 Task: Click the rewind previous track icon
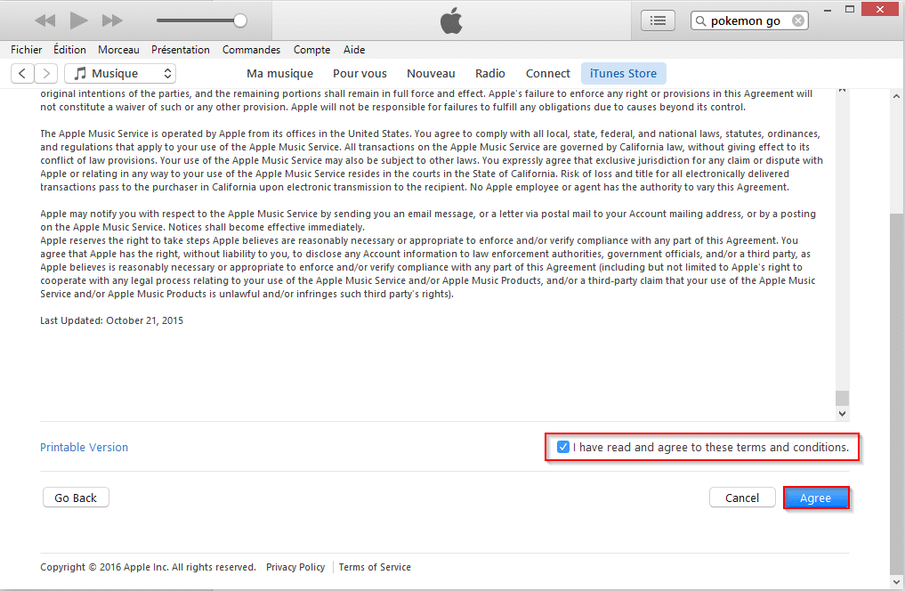click(45, 20)
